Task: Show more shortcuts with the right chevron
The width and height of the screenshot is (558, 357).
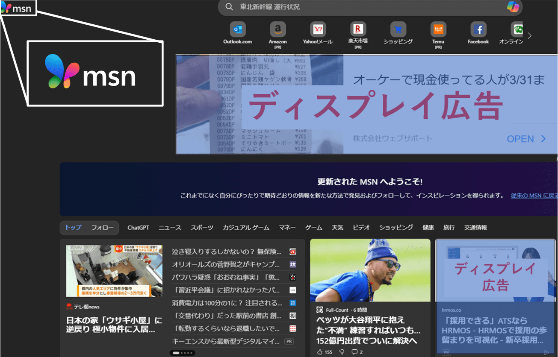Action: (530, 36)
